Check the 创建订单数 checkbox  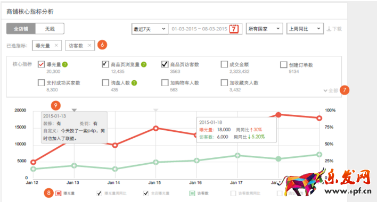click(x=283, y=64)
